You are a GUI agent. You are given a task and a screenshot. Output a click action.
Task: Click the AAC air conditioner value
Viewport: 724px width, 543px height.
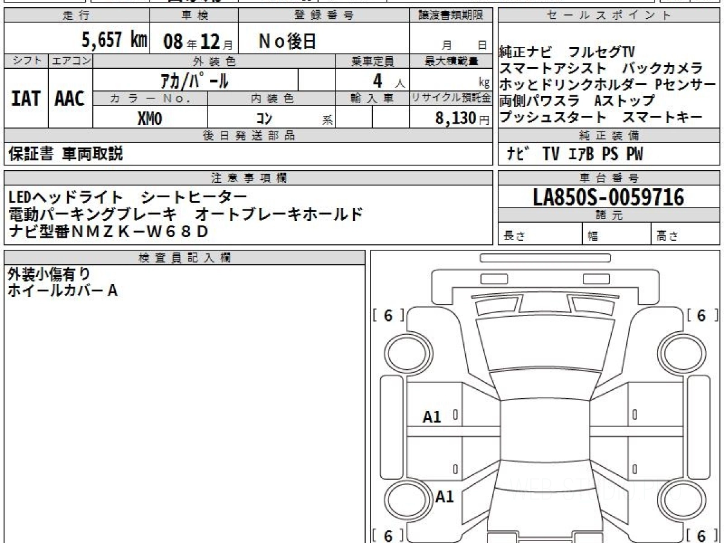point(71,98)
